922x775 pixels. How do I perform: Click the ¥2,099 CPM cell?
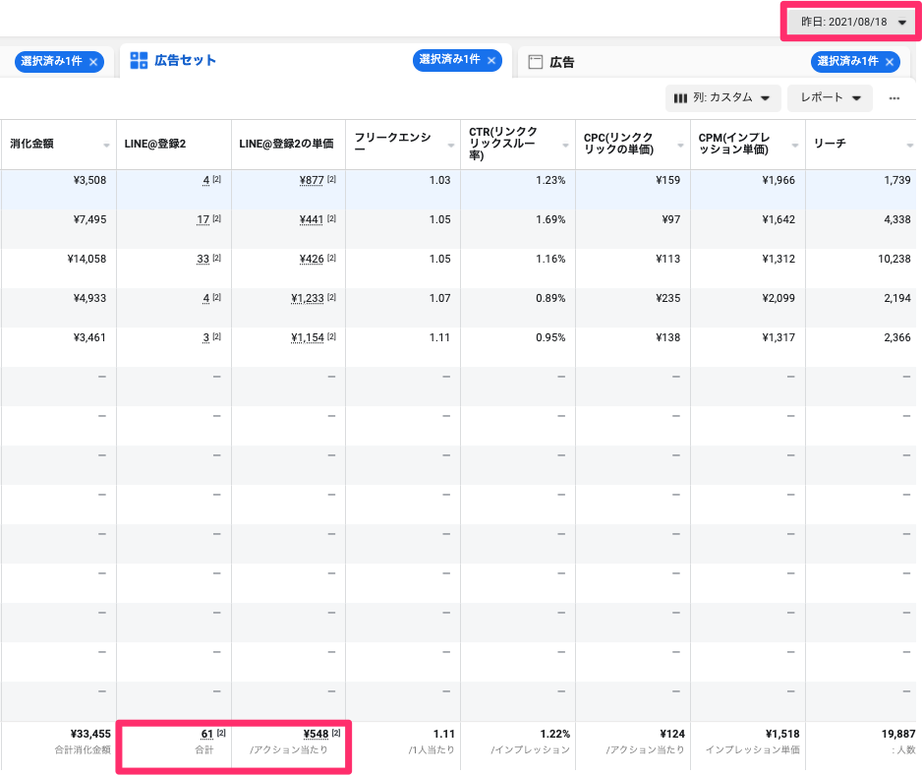pos(778,298)
